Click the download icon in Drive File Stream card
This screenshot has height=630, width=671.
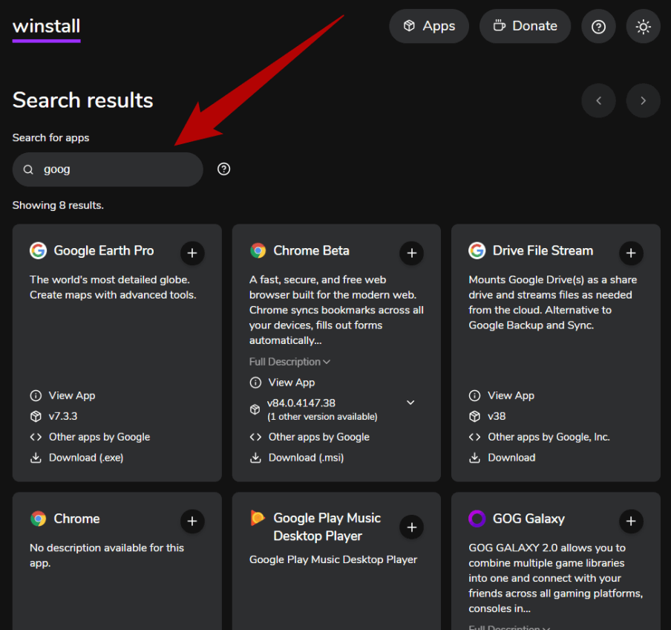(474, 458)
